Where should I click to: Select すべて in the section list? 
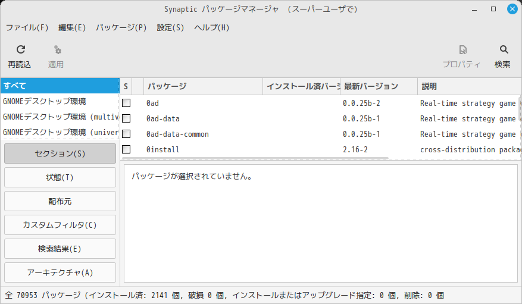point(60,86)
